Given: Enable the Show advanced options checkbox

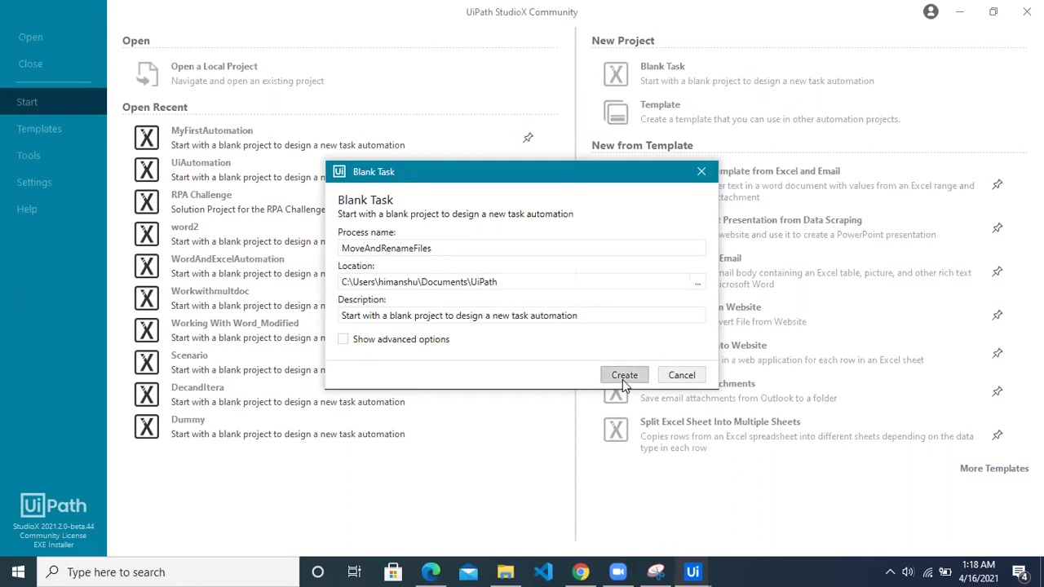Looking at the screenshot, I should click(343, 339).
